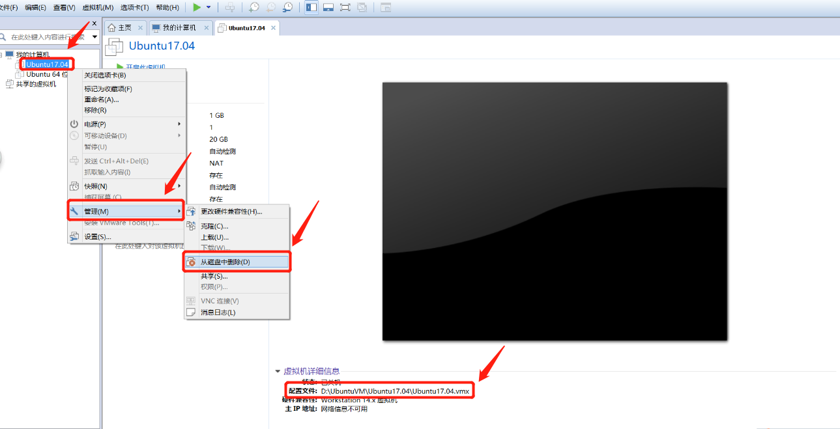Click the snapshot icon beside 快照(N)
This screenshot has width=840, height=429.
pyautogui.click(x=74, y=186)
